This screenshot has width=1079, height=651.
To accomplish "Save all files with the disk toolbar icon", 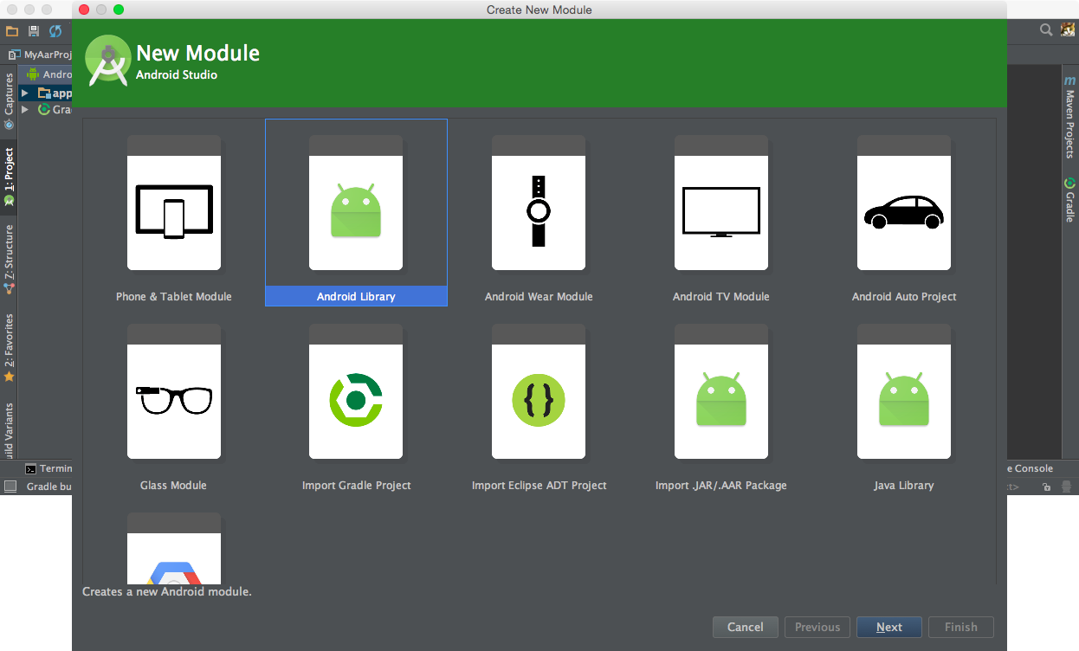I will pos(33,30).
